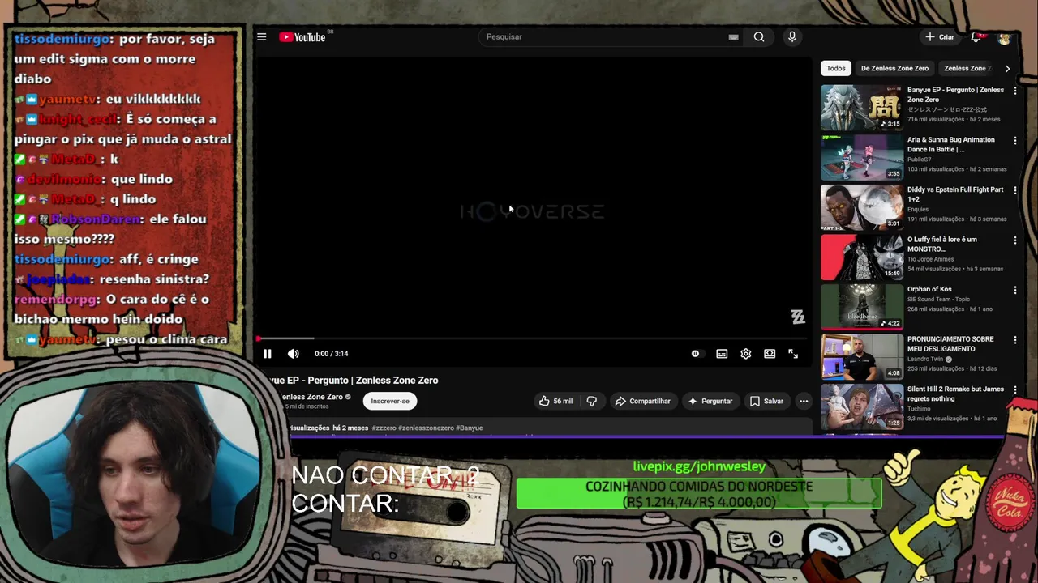Open options for PRONUNCIAMENTO SOBRE MEU DESLIGAMENTO

click(x=1014, y=340)
